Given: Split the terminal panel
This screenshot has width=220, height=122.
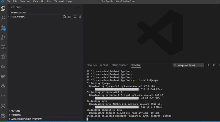Looking at the screenshot, I should tap(215, 65).
